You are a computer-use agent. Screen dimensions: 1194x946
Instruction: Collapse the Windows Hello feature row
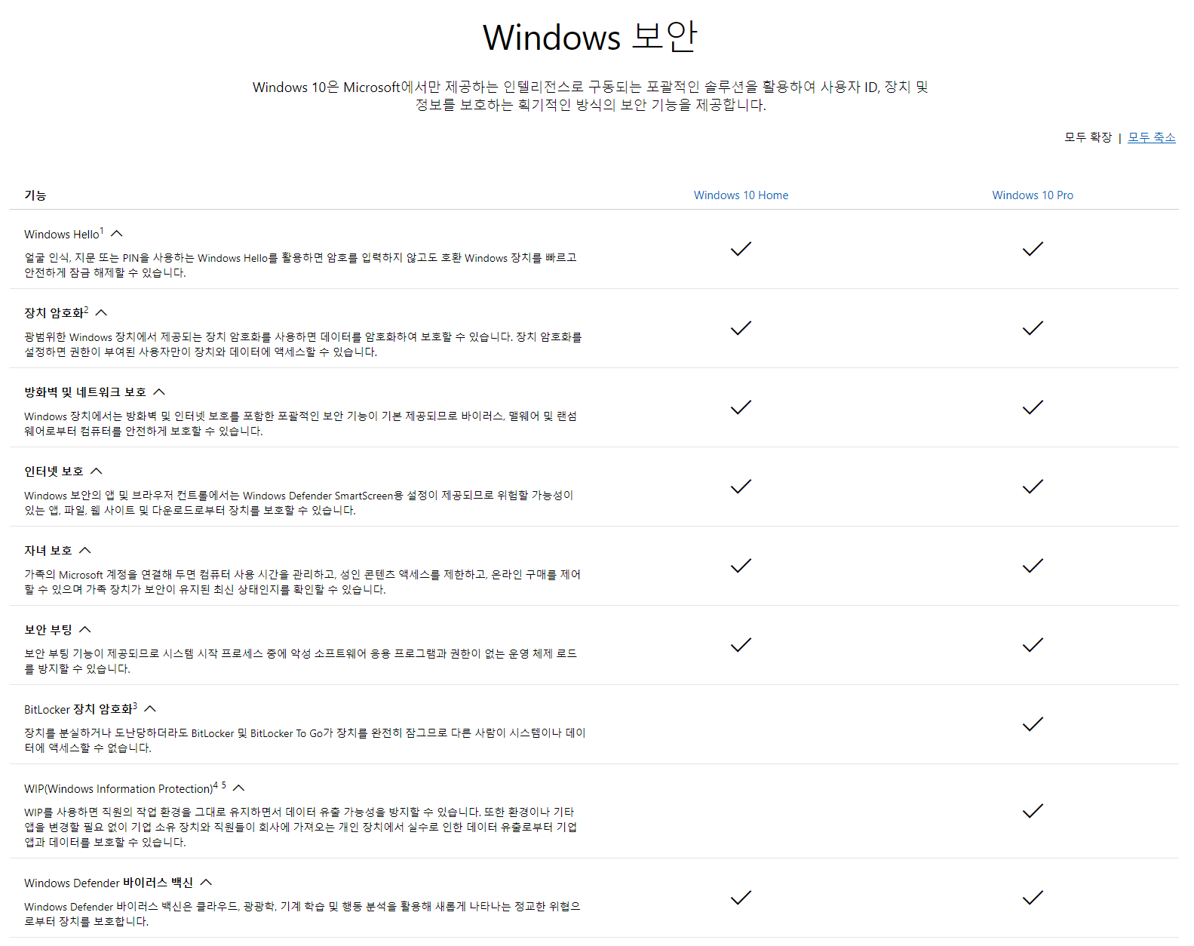point(116,234)
